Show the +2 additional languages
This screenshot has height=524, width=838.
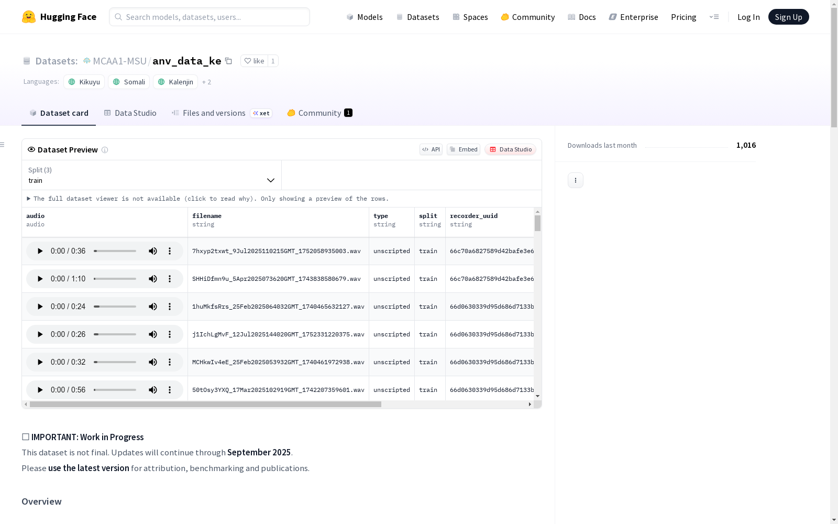click(206, 82)
